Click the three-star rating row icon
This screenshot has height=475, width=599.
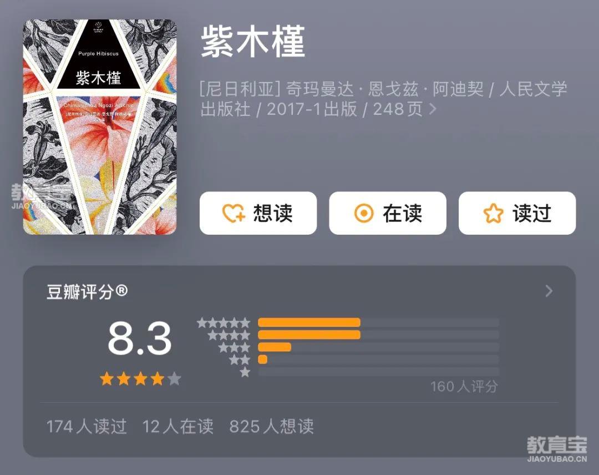tap(234, 347)
